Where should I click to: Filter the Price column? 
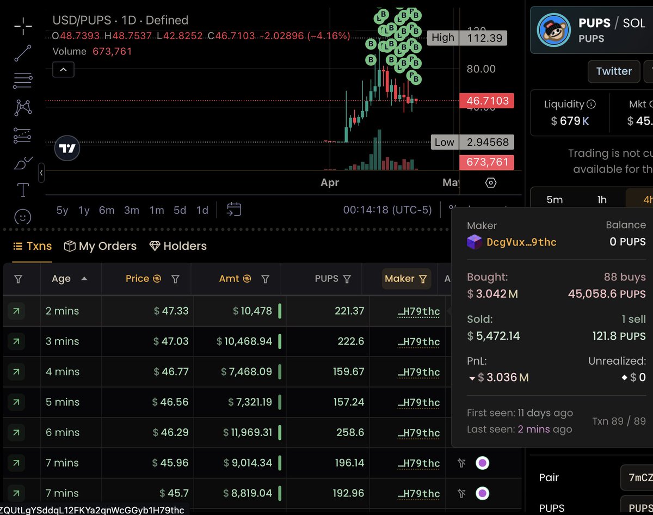pos(175,279)
